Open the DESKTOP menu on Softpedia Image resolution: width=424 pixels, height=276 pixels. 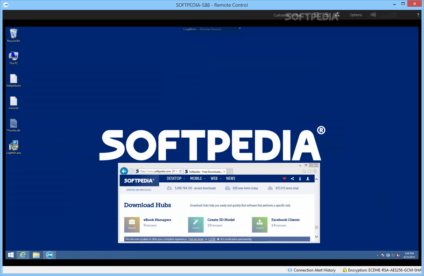(x=174, y=179)
